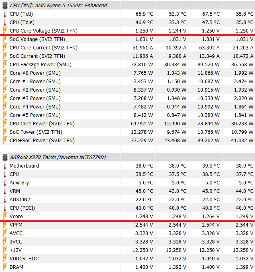The width and height of the screenshot is (255, 272).
Task: Click the lightning icon for SoC Current
Action: [x=5, y=56]
